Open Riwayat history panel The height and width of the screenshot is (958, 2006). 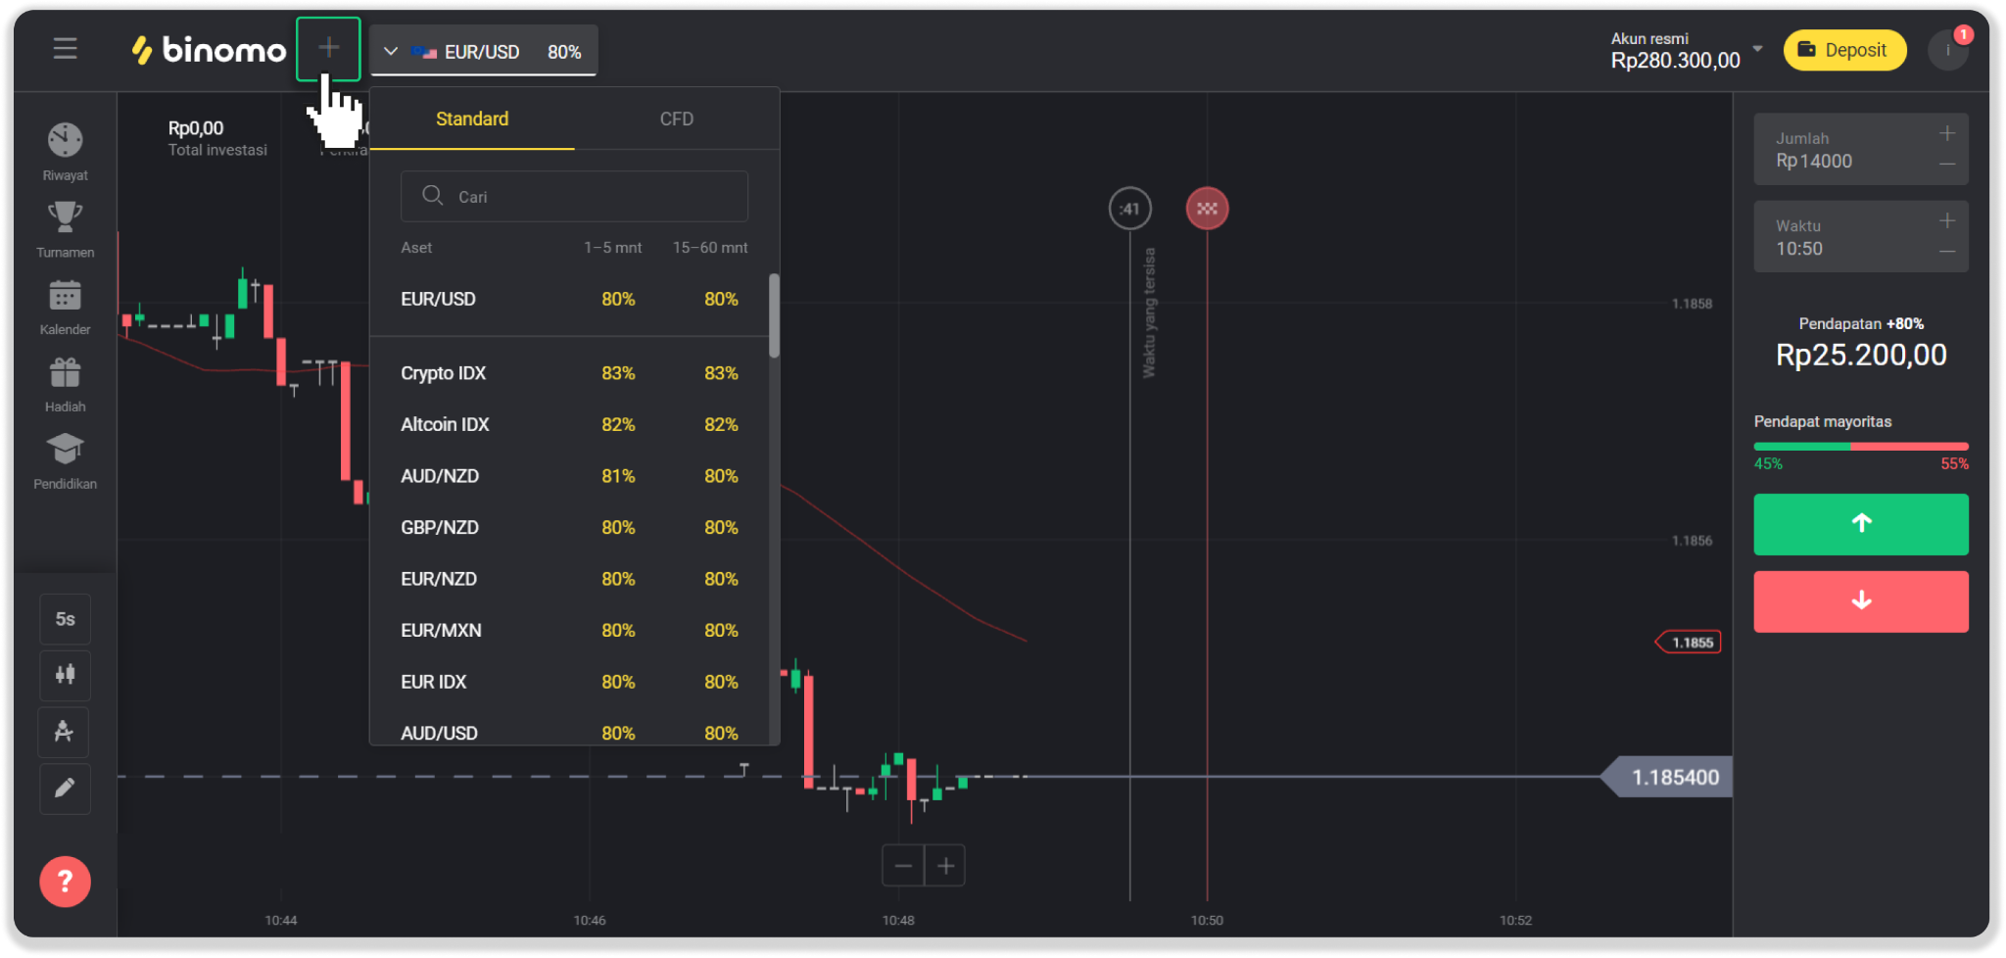(65, 152)
